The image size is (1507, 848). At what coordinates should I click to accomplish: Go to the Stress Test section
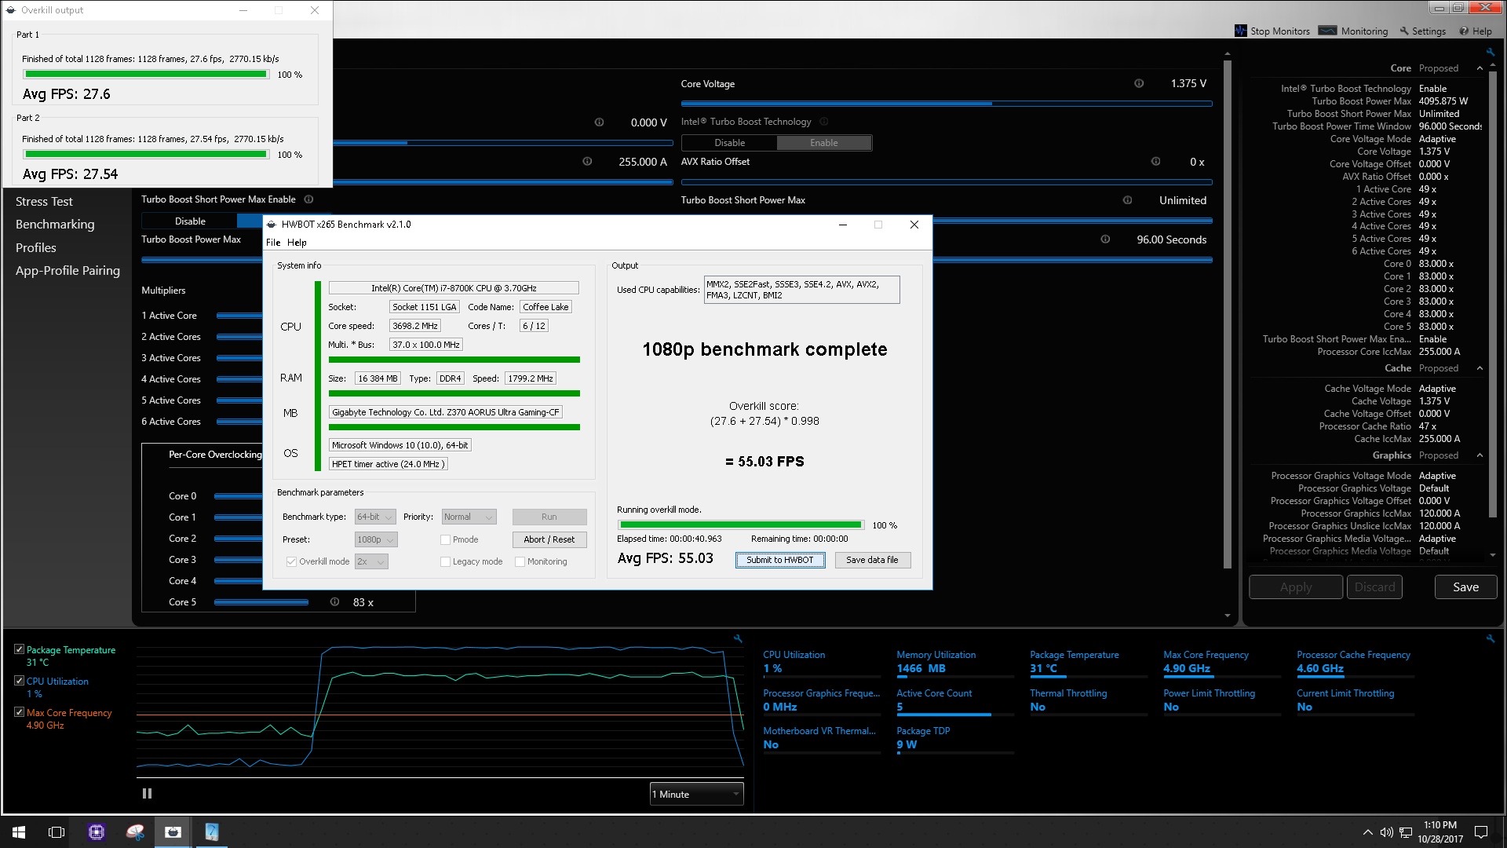pos(44,202)
